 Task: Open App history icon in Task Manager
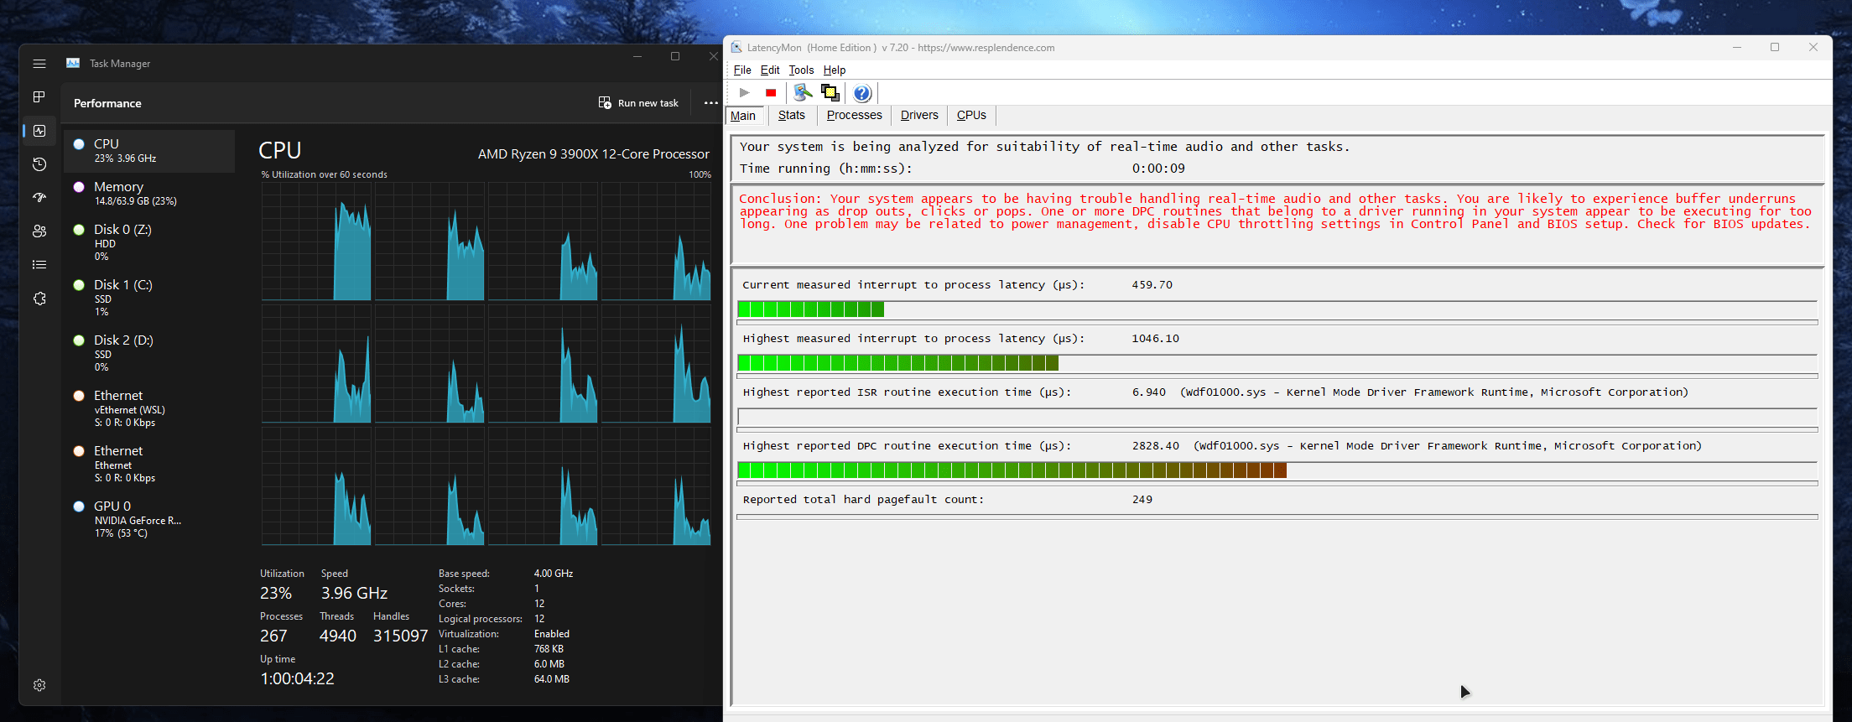[39, 164]
